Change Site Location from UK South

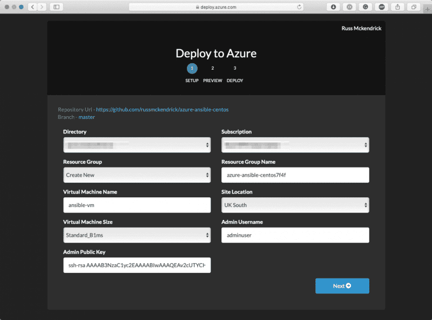pos(295,205)
